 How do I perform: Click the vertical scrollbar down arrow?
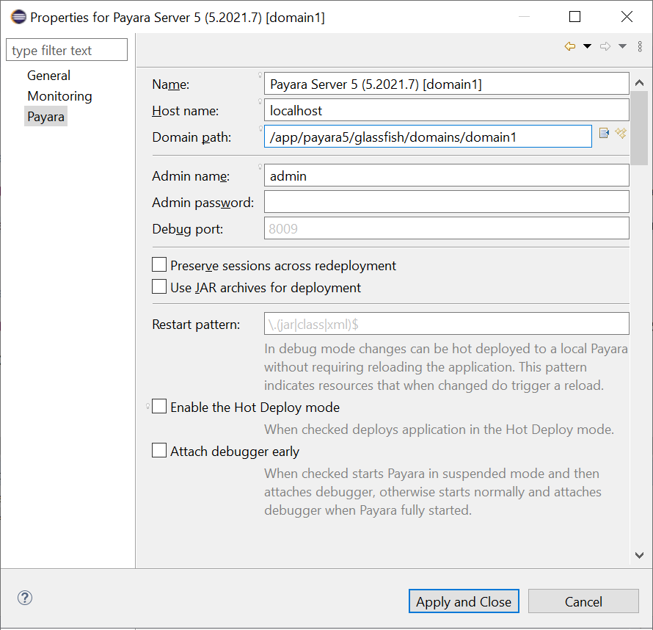click(638, 556)
